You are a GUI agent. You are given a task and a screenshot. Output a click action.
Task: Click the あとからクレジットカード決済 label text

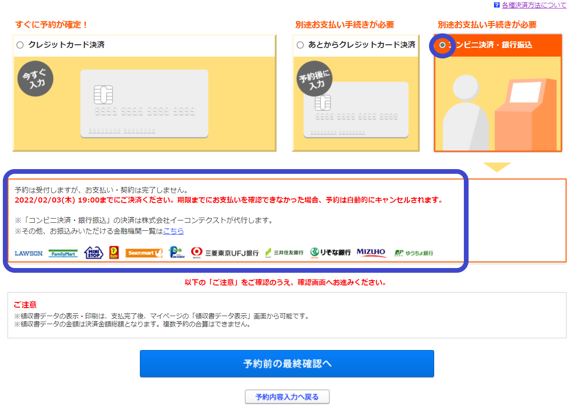(x=362, y=45)
